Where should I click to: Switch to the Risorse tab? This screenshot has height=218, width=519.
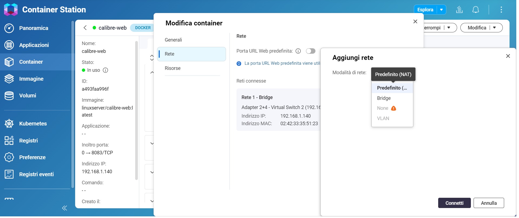coord(172,68)
